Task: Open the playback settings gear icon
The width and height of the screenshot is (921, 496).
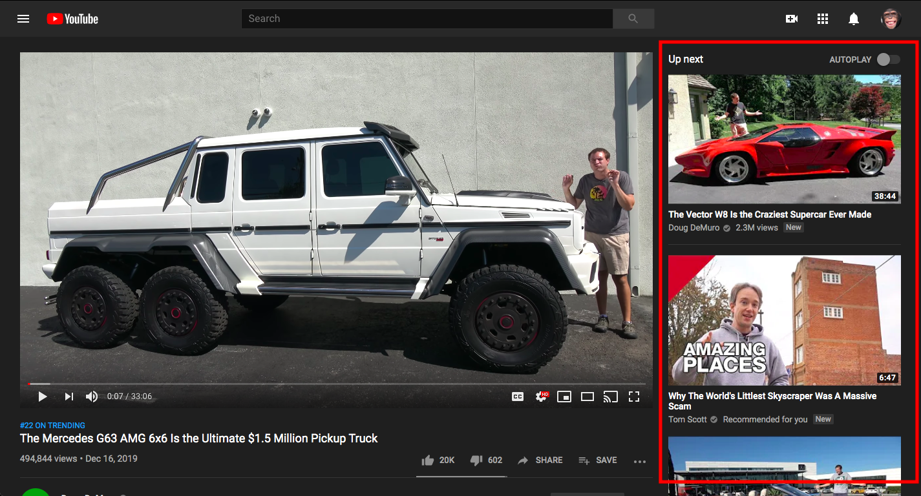Action: 540,396
